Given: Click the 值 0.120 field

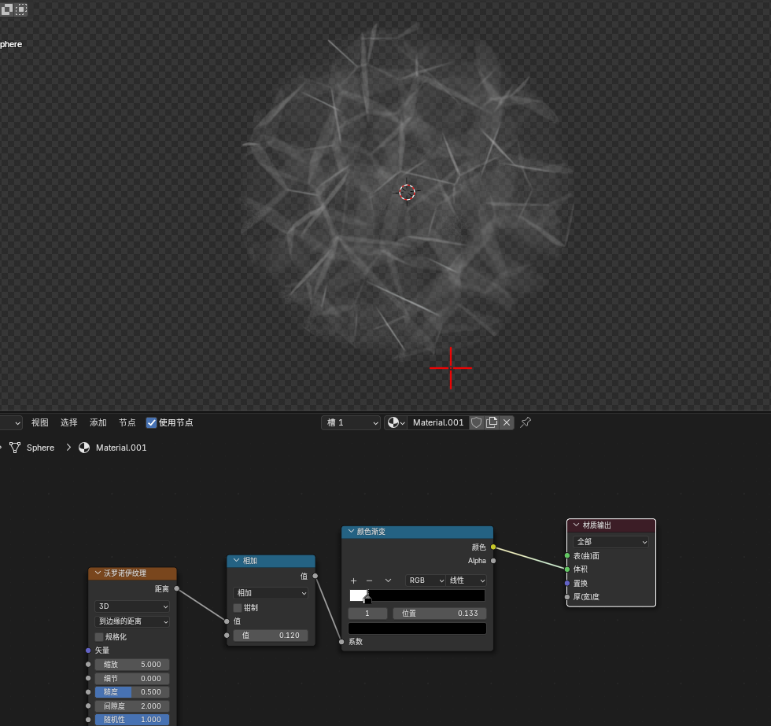Looking at the screenshot, I should [271, 635].
